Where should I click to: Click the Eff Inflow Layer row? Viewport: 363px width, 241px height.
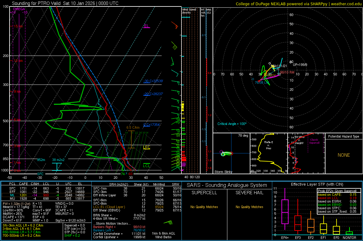[x=137, y=195]
